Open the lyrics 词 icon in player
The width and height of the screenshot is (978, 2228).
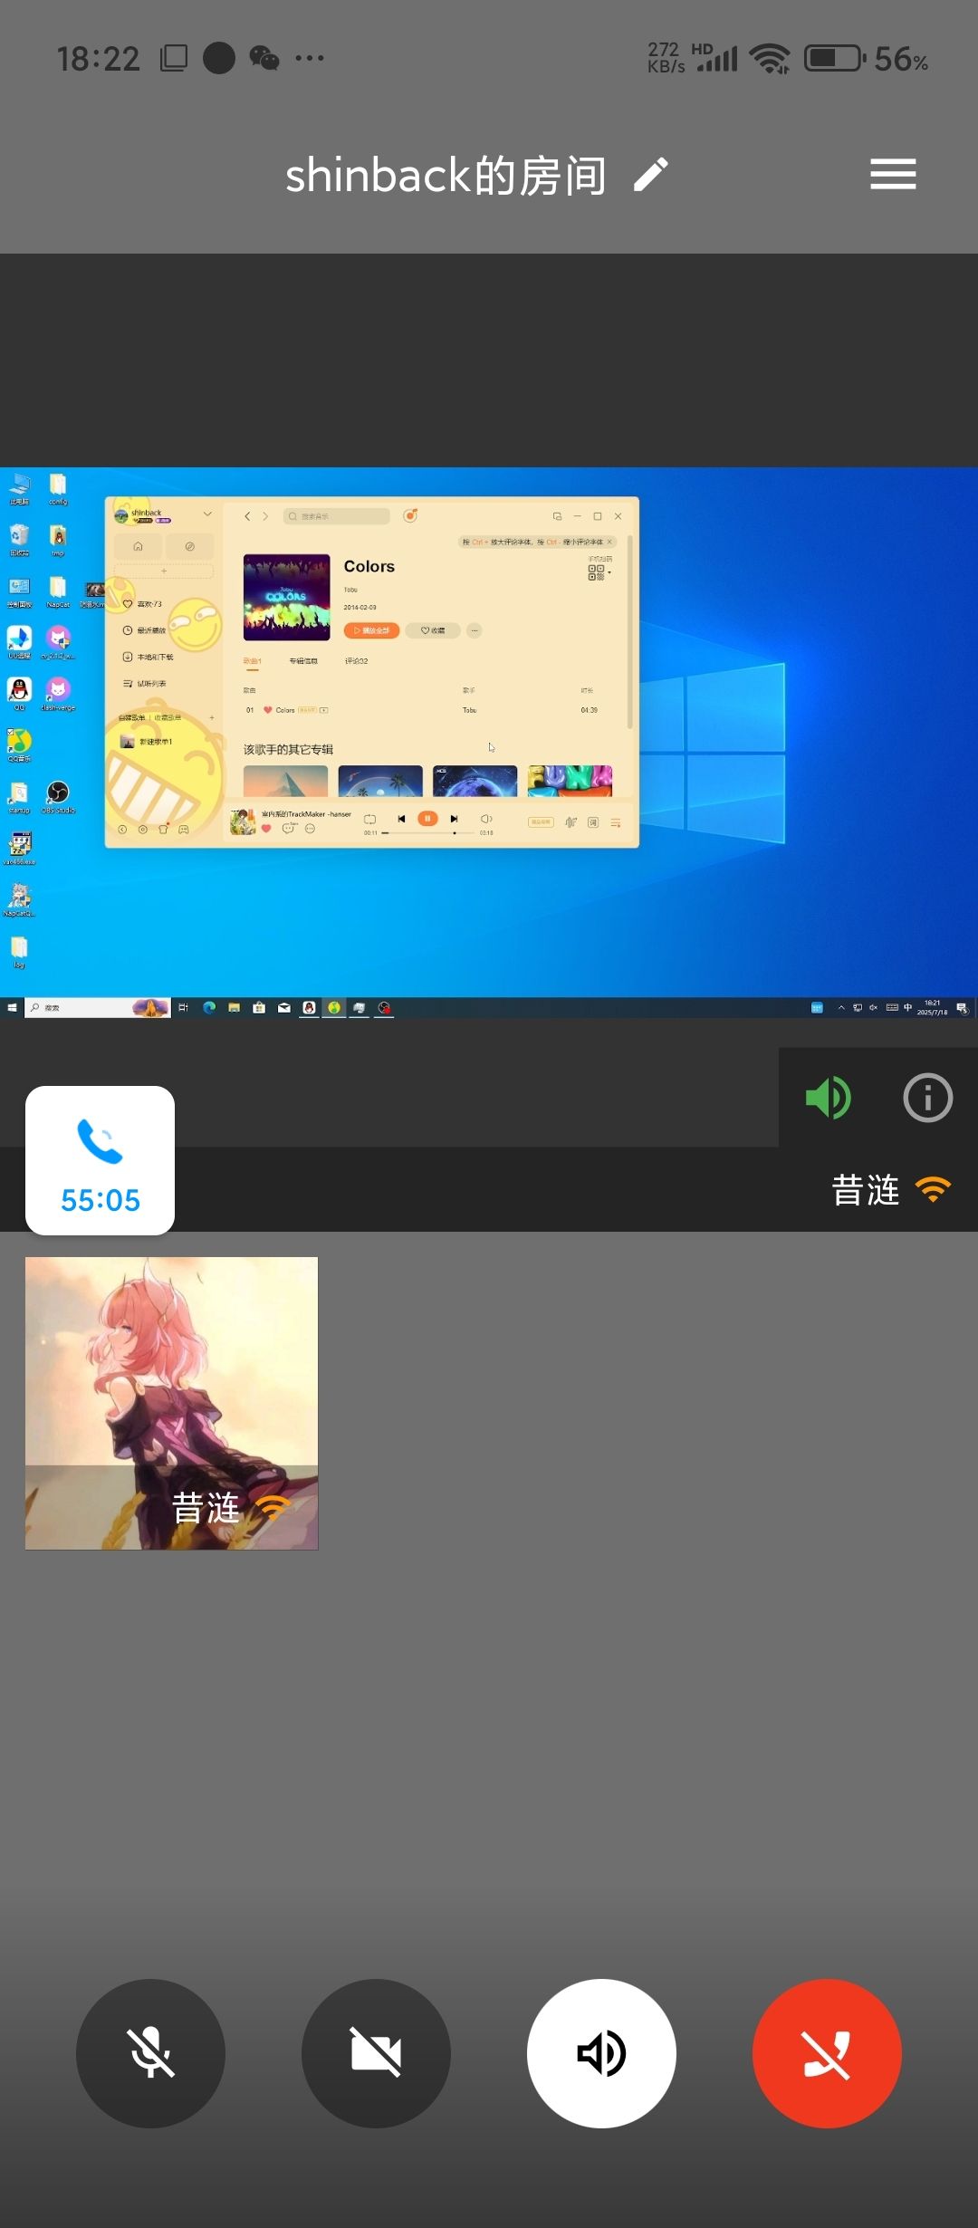coord(593,822)
